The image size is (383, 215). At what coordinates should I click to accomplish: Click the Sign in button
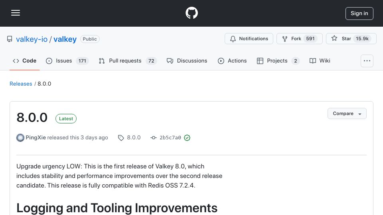(359, 14)
